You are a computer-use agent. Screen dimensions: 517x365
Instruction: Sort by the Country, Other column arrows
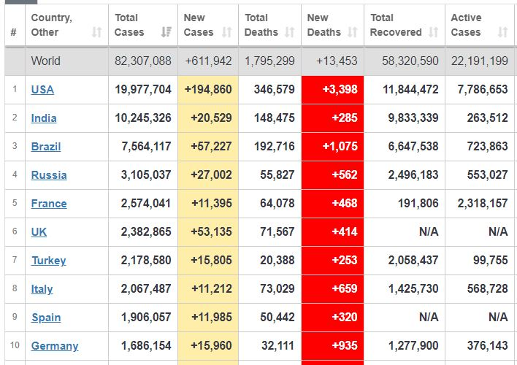[x=96, y=32]
